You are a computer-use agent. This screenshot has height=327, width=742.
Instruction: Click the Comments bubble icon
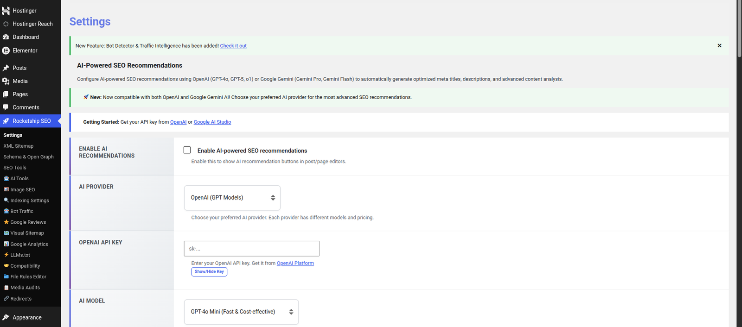click(x=6, y=107)
